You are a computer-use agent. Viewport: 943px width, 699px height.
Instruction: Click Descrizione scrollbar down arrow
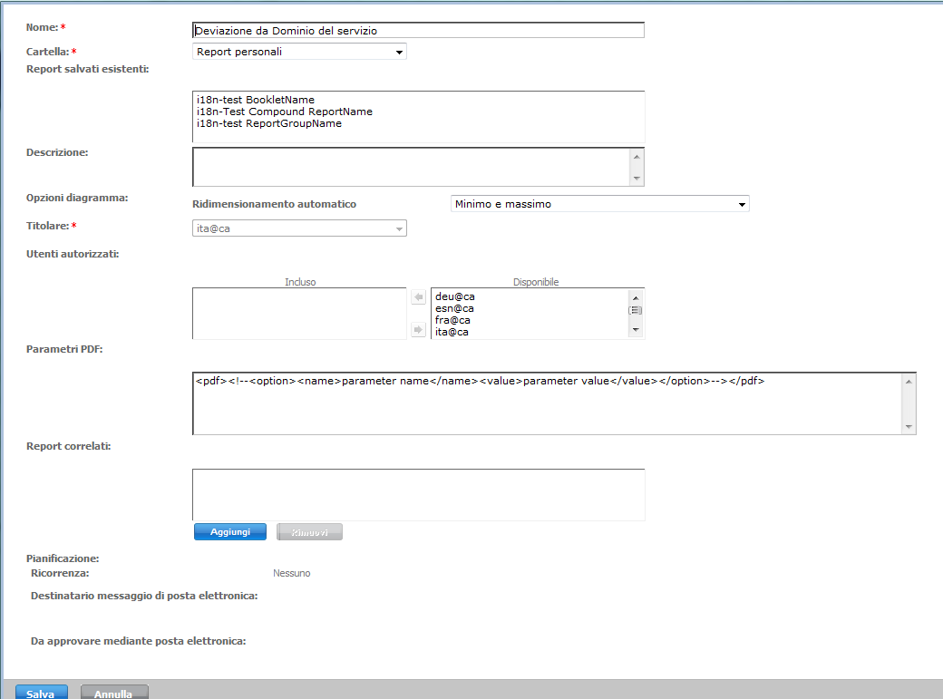pyautogui.click(x=637, y=179)
